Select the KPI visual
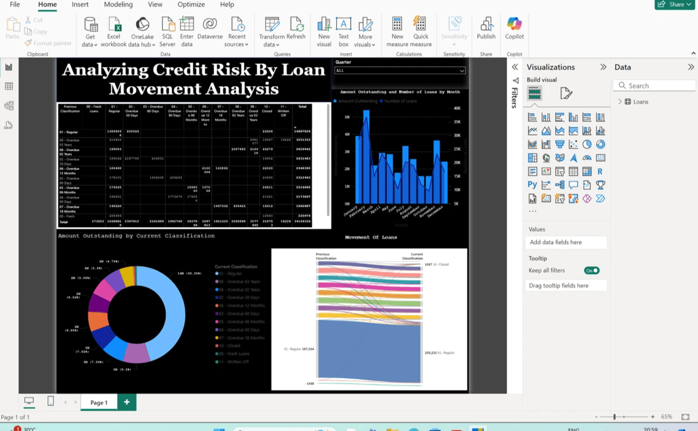 pyautogui.click(x=546, y=172)
